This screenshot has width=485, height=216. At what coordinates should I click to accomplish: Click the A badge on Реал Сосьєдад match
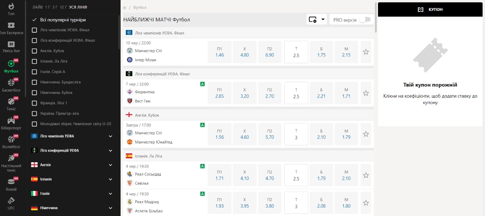point(202,166)
